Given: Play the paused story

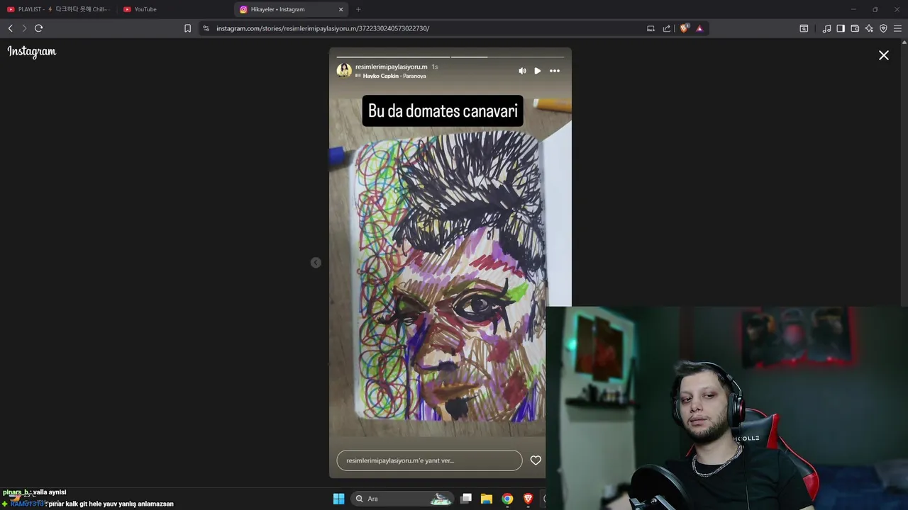Looking at the screenshot, I should tap(538, 71).
